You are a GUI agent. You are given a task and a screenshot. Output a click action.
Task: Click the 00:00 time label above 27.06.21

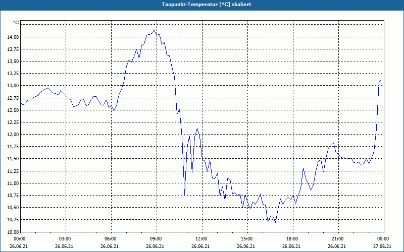point(383,239)
